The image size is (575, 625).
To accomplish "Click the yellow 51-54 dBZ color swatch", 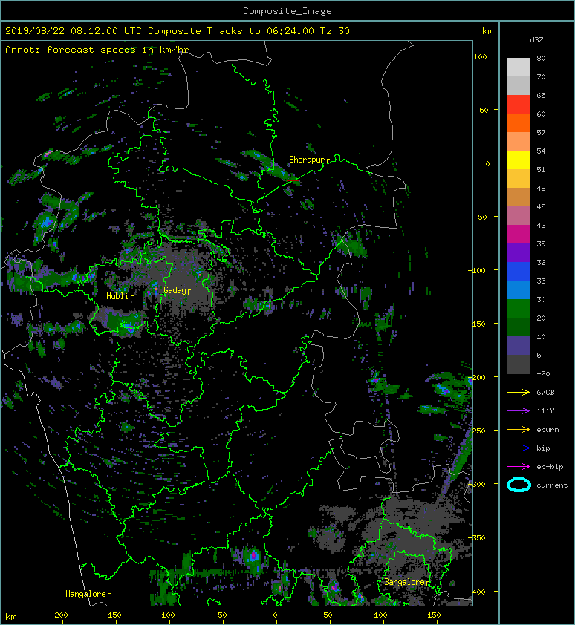I will [x=519, y=160].
